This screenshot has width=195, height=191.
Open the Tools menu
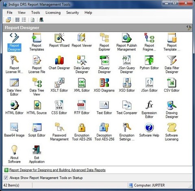click(x=35, y=13)
